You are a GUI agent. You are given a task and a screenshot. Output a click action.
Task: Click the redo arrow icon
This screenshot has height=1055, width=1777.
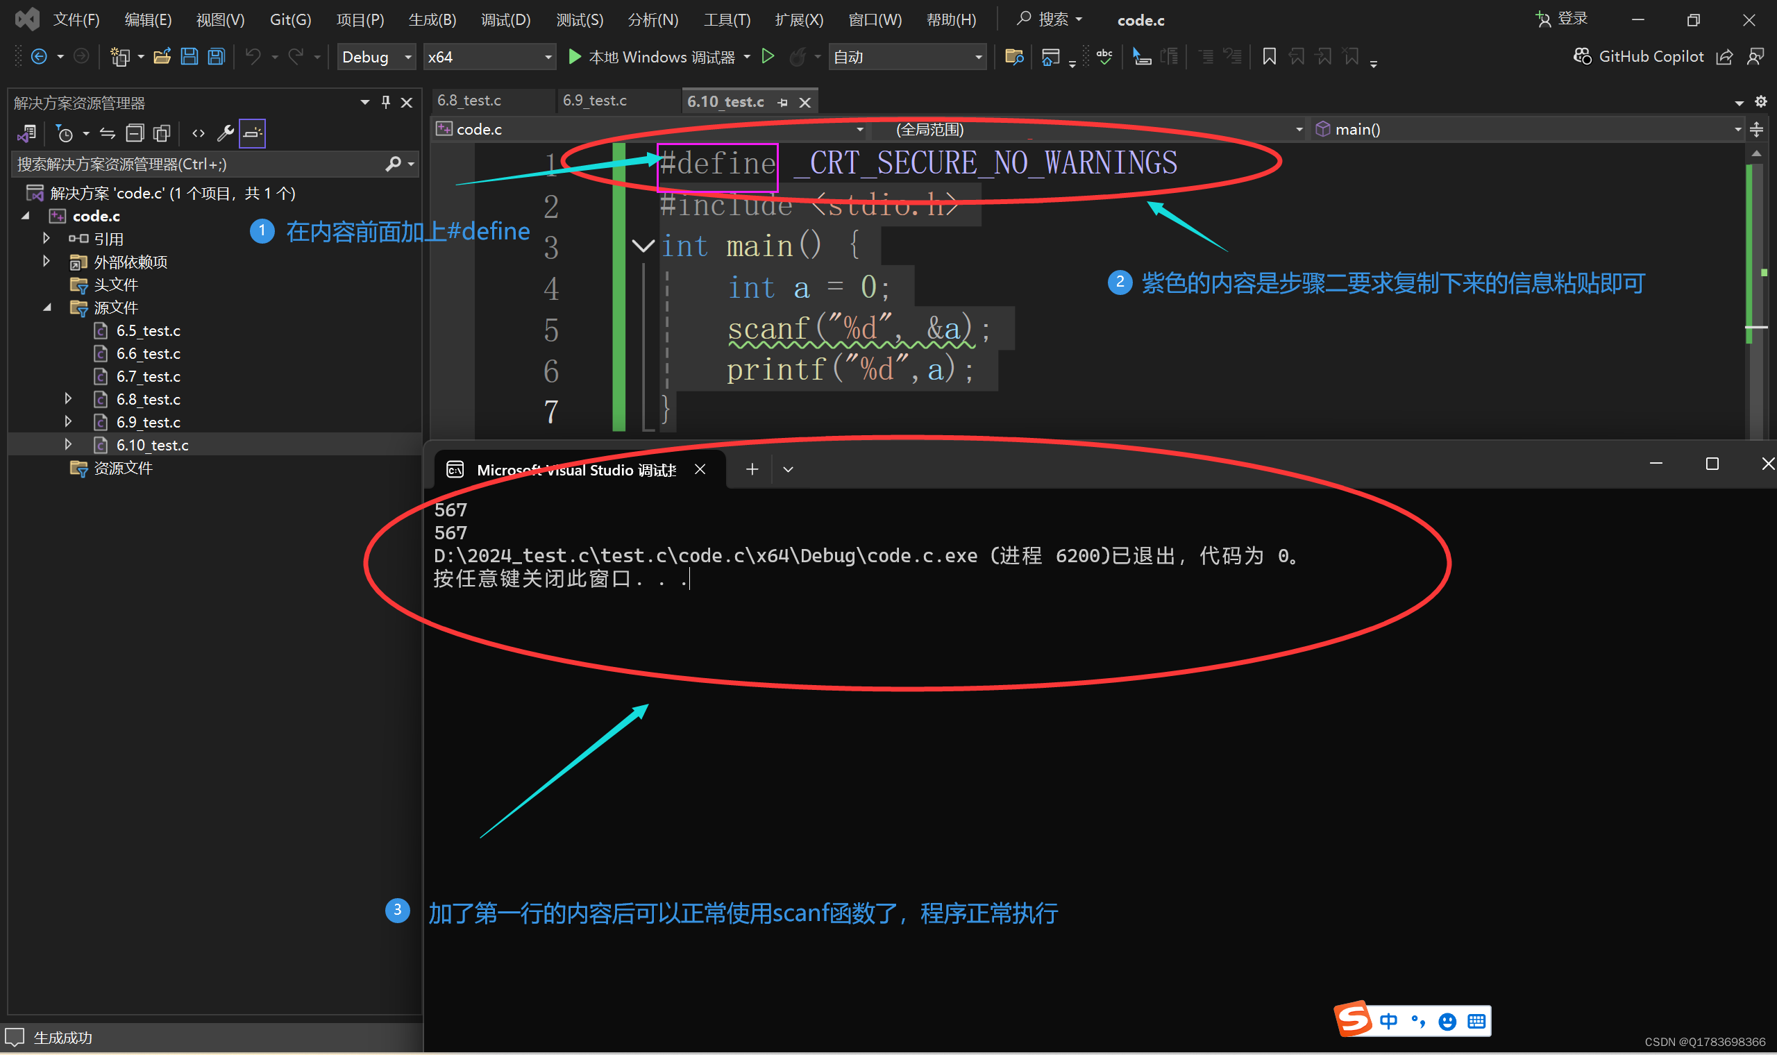point(296,57)
